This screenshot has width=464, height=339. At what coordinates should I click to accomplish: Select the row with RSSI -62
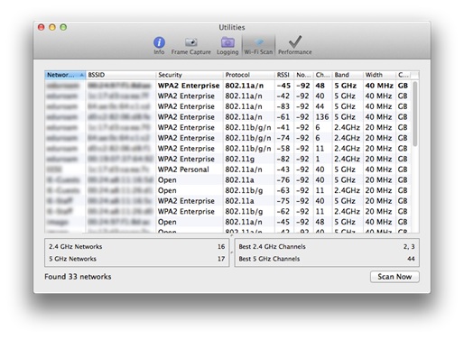click(227, 211)
